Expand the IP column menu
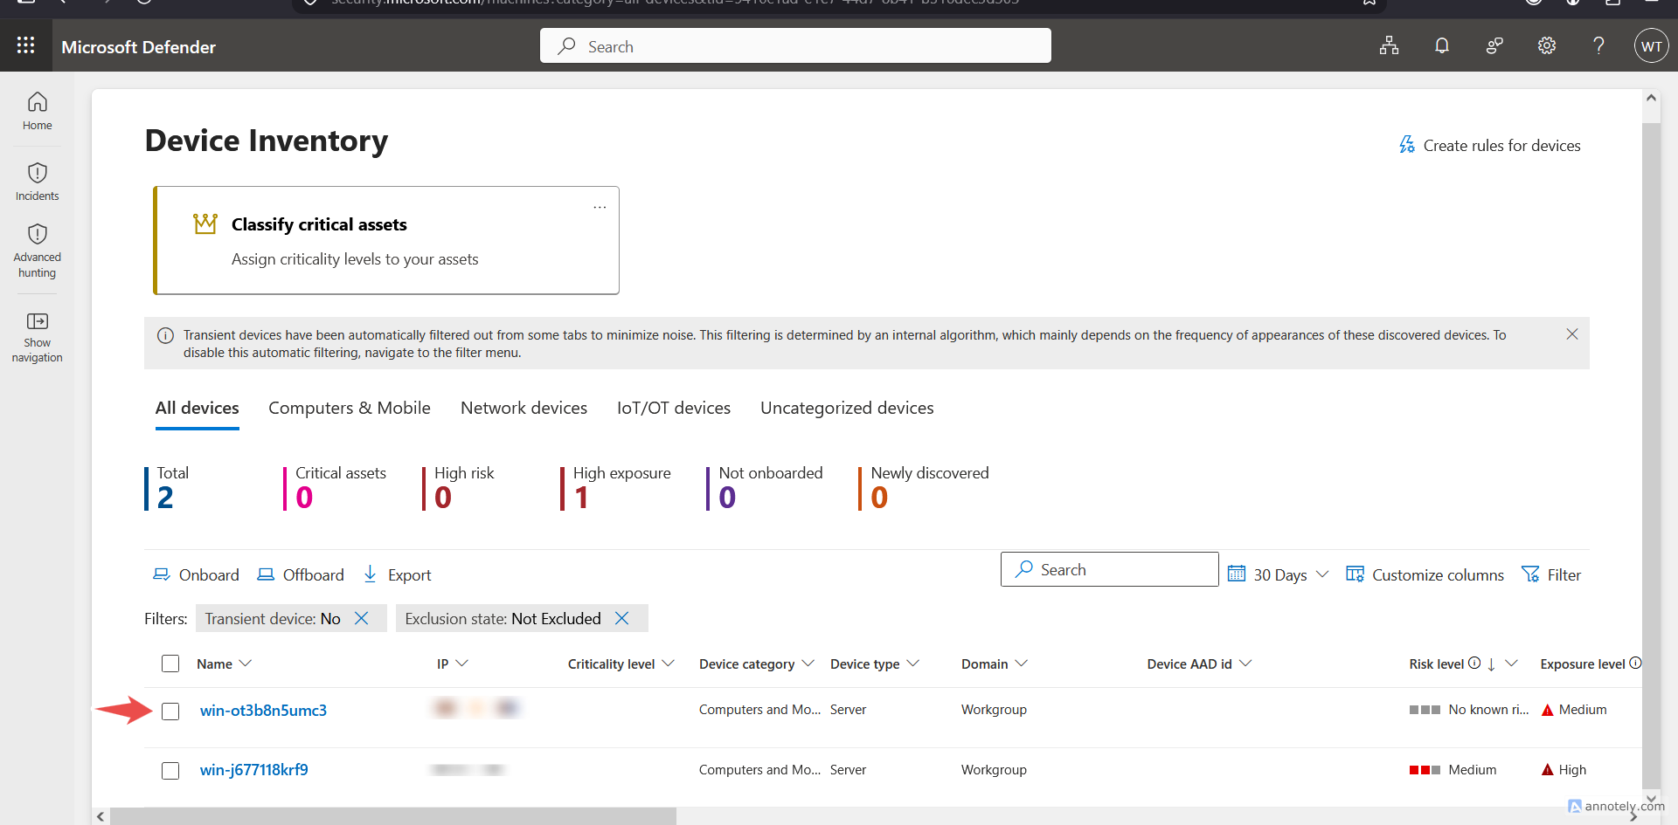 (x=462, y=663)
